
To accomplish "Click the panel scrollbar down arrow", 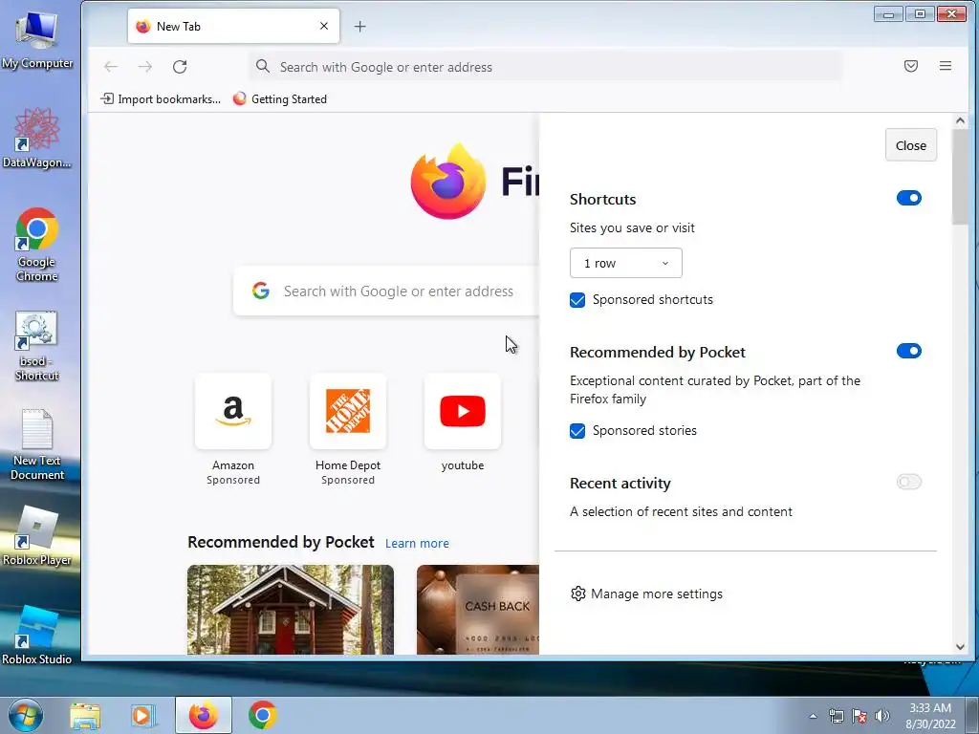I will (x=960, y=647).
